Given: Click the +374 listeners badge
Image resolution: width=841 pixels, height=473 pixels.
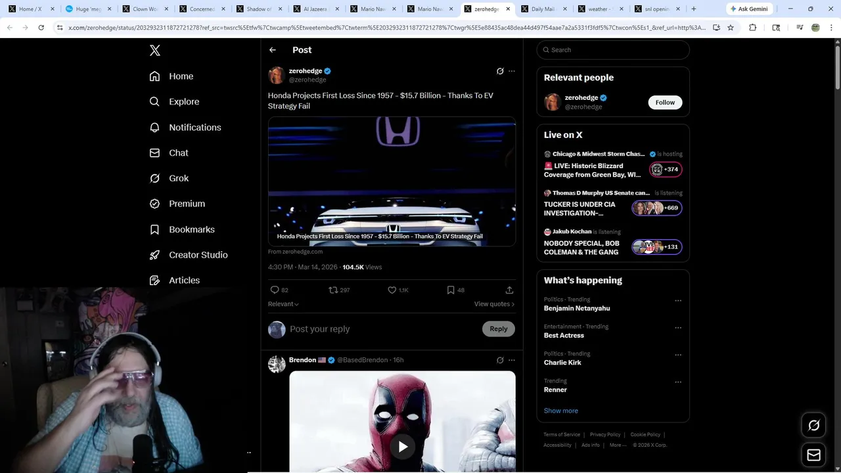Looking at the screenshot, I should tap(666, 169).
